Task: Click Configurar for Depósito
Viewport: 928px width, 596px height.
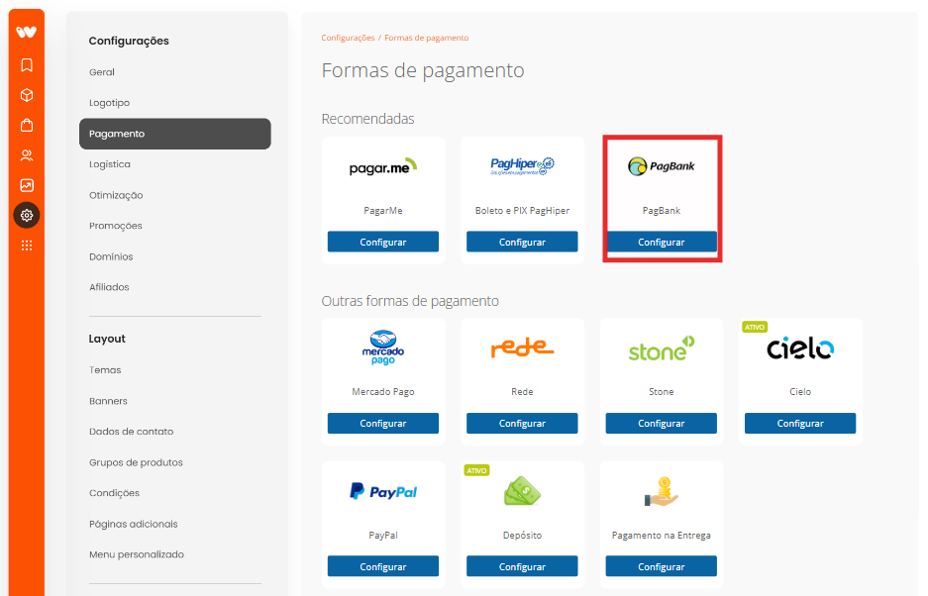Action: click(522, 566)
